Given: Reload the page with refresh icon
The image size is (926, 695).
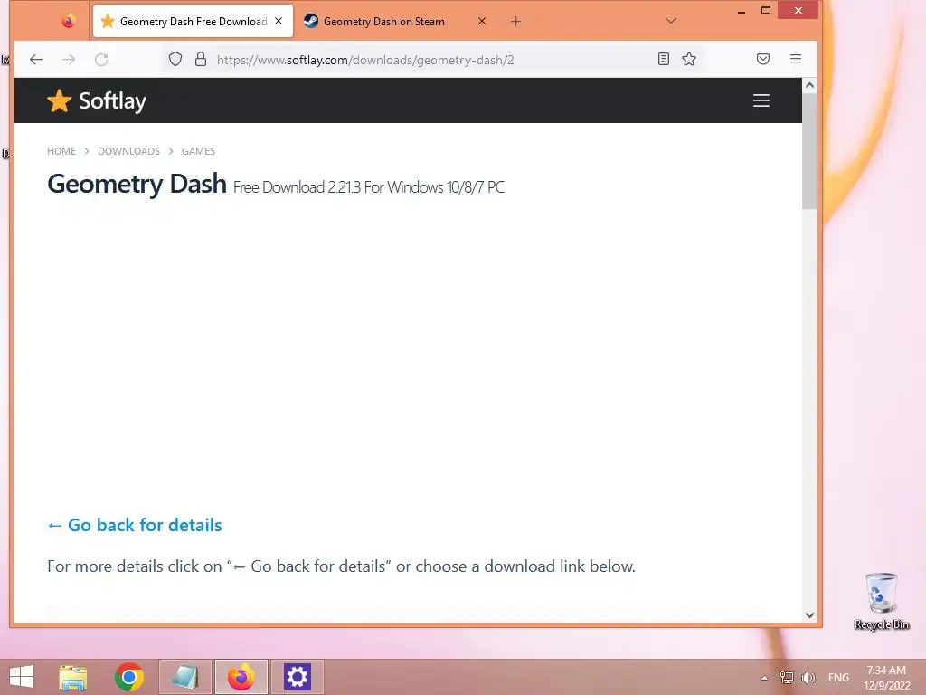Looking at the screenshot, I should pos(101,59).
